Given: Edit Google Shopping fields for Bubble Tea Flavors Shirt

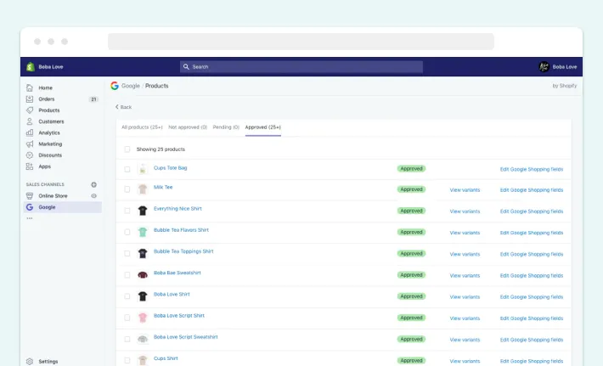Looking at the screenshot, I should click(532, 233).
